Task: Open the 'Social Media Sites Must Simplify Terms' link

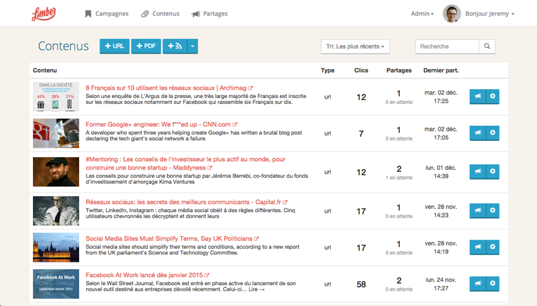Action: click(169, 239)
